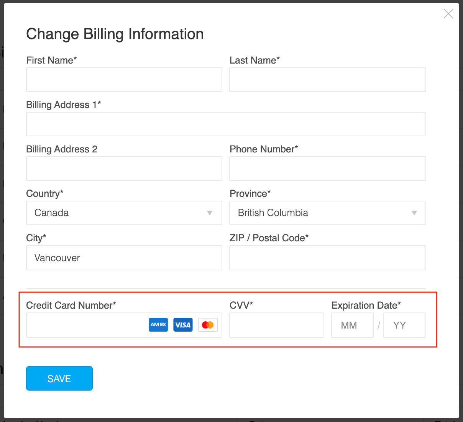
Task: Click the Change Billing Information heading
Action: coord(115,34)
